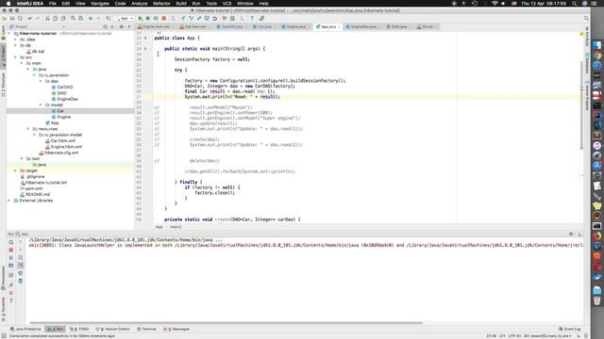Open the Version Control tool window
Viewport: 604px width, 339px height.
(113, 329)
